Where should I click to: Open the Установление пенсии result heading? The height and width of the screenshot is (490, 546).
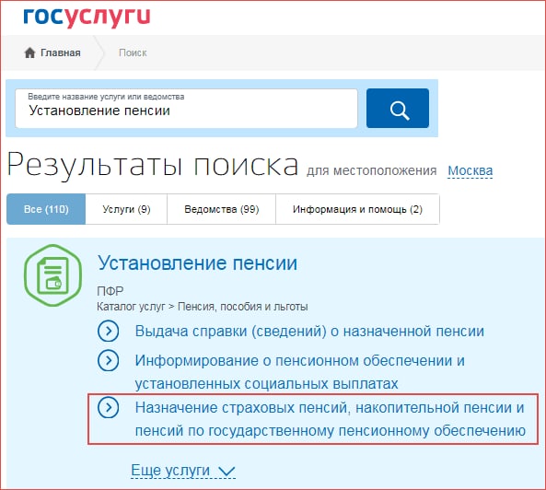(x=197, y=262)
